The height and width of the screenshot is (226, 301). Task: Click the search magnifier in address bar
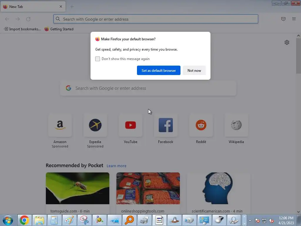coord(58,19)
